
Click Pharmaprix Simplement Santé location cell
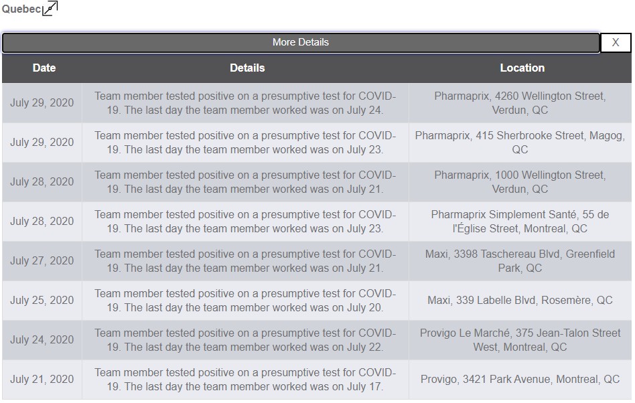click(520, 222)
